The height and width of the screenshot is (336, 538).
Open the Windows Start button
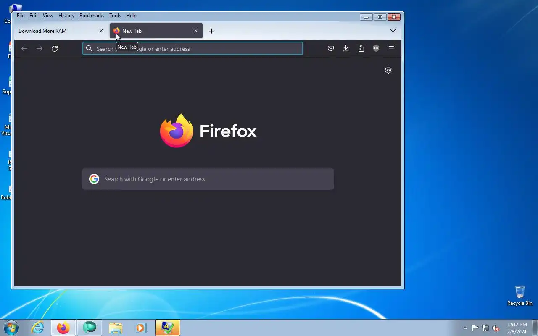tap(11, 328)
